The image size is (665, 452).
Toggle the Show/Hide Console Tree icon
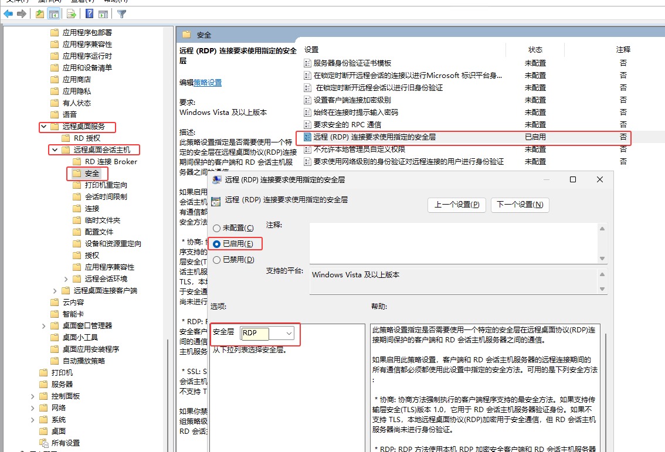click(x=53, y=13)
